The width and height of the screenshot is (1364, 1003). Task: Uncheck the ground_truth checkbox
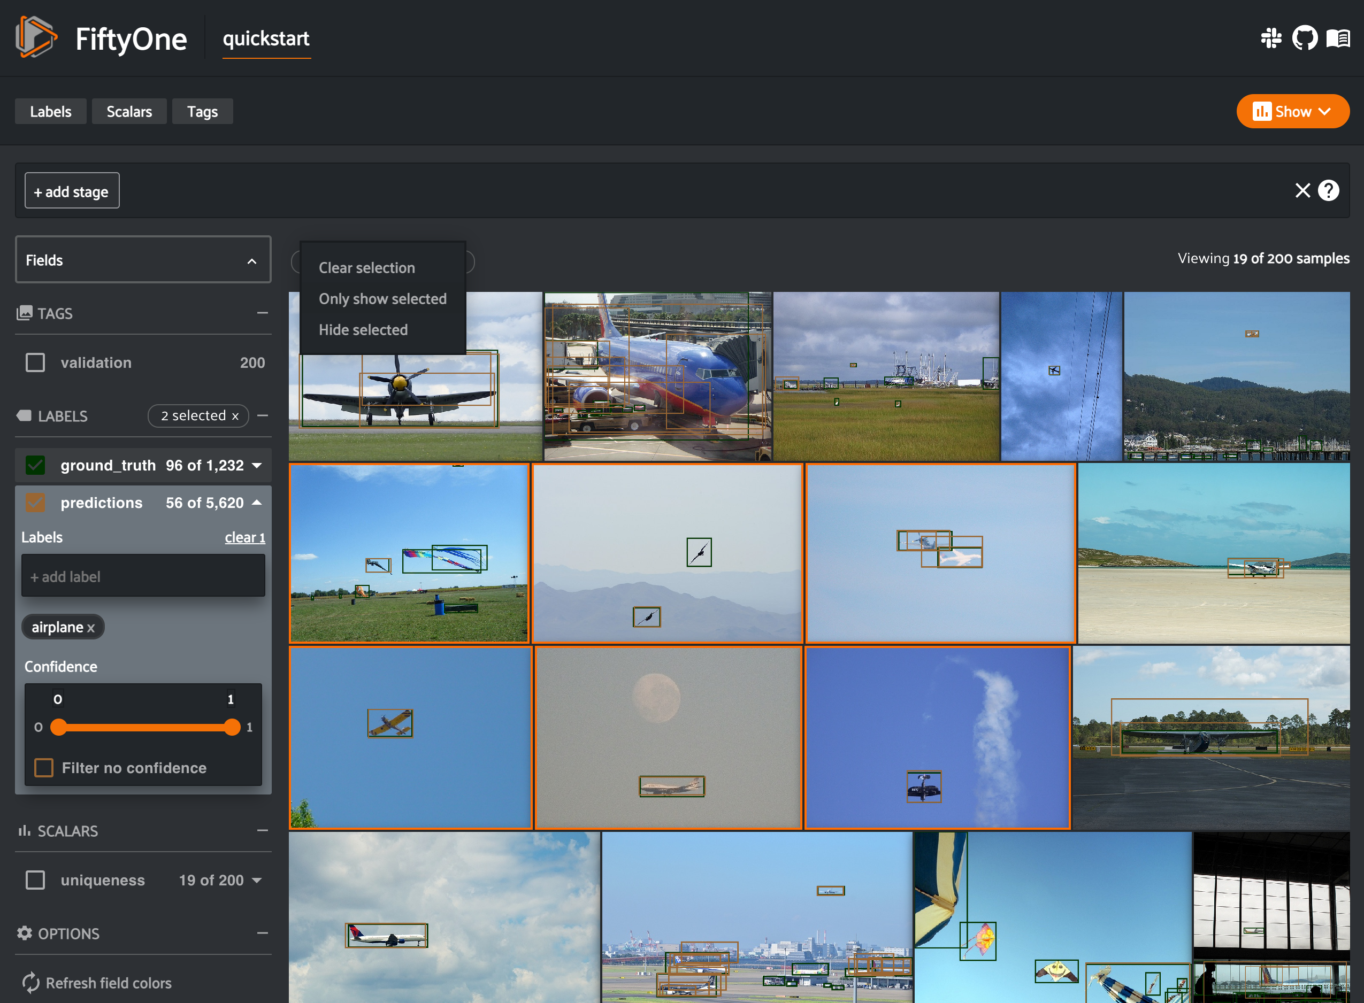[35, 465]
